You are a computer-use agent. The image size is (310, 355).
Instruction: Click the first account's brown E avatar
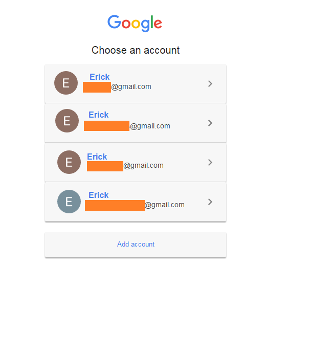(66, 83)
